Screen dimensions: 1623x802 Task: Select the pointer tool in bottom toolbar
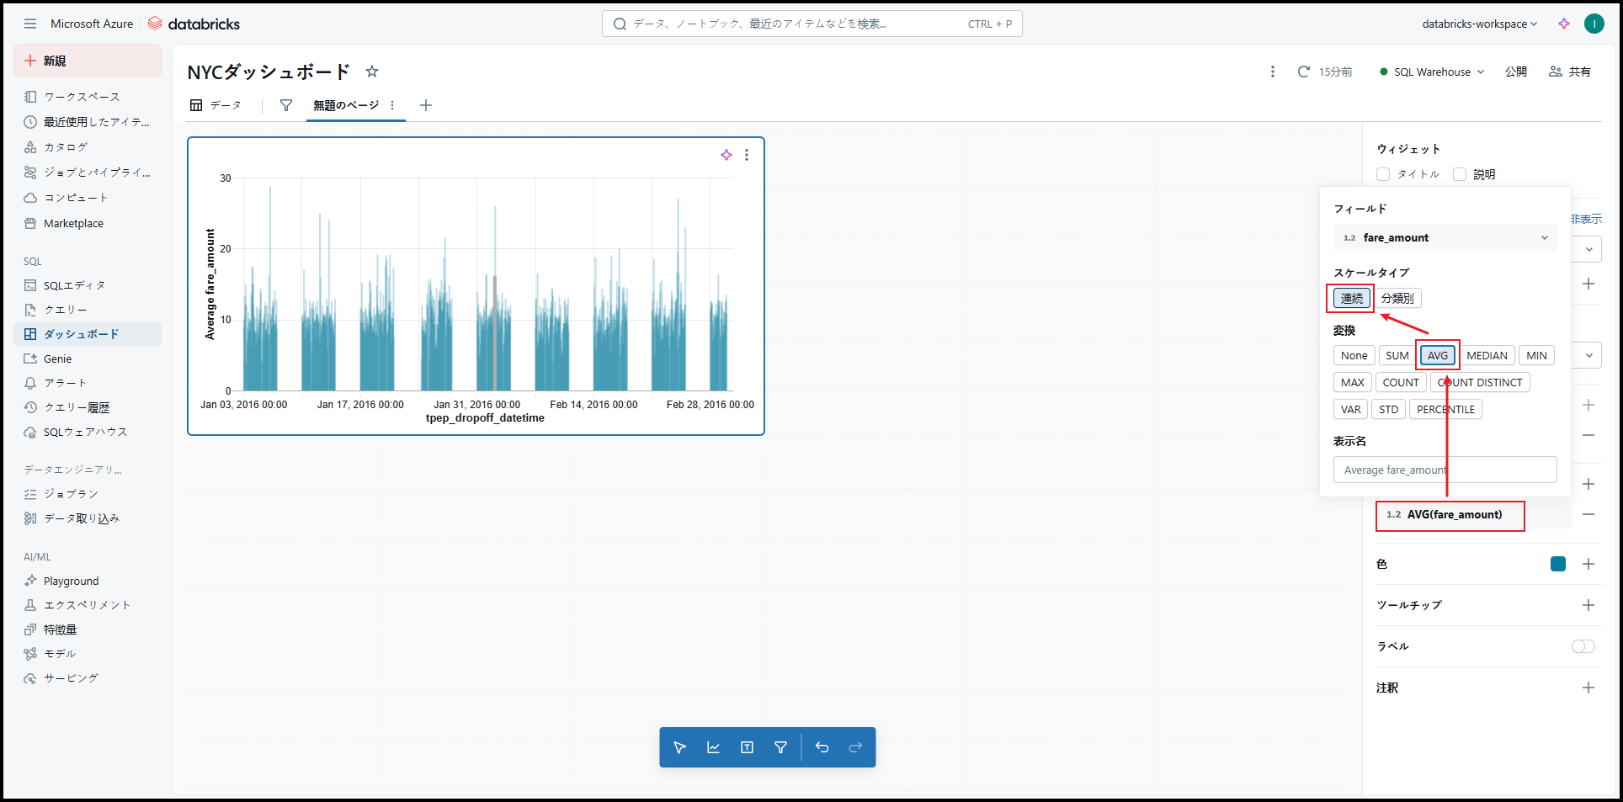point(680,747)
